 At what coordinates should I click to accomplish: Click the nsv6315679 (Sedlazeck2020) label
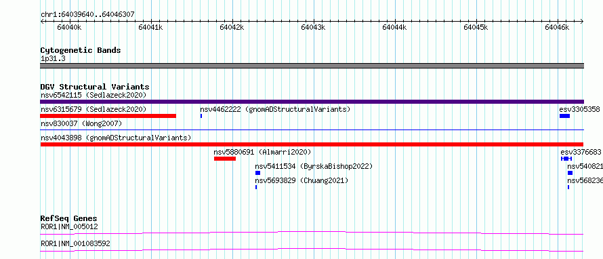click(x=93, y=109)
